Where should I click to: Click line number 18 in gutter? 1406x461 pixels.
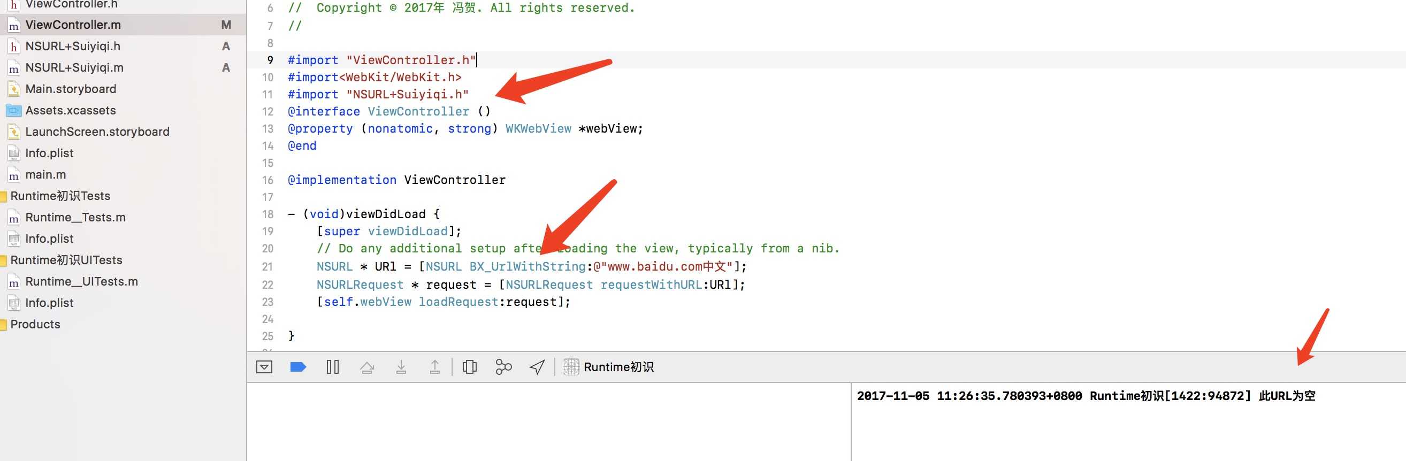(267, 214)
